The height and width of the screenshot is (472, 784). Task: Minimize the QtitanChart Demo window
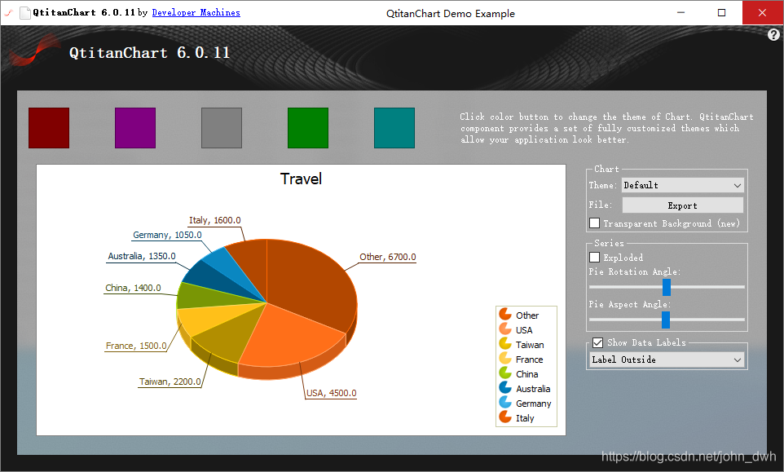pos(681,12)
